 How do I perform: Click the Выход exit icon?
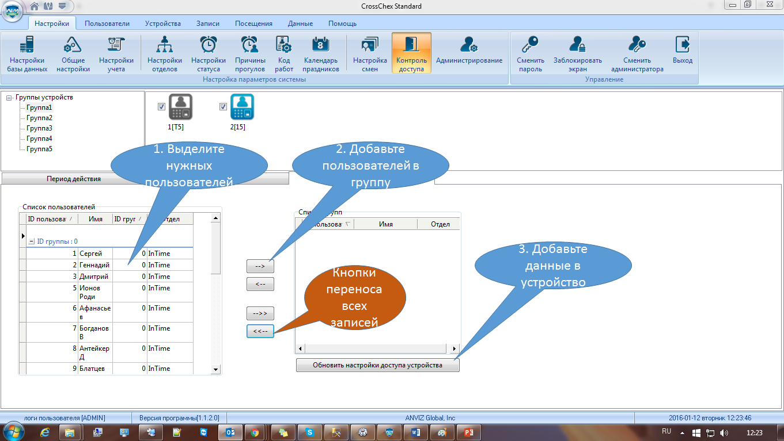coord(683,45)
